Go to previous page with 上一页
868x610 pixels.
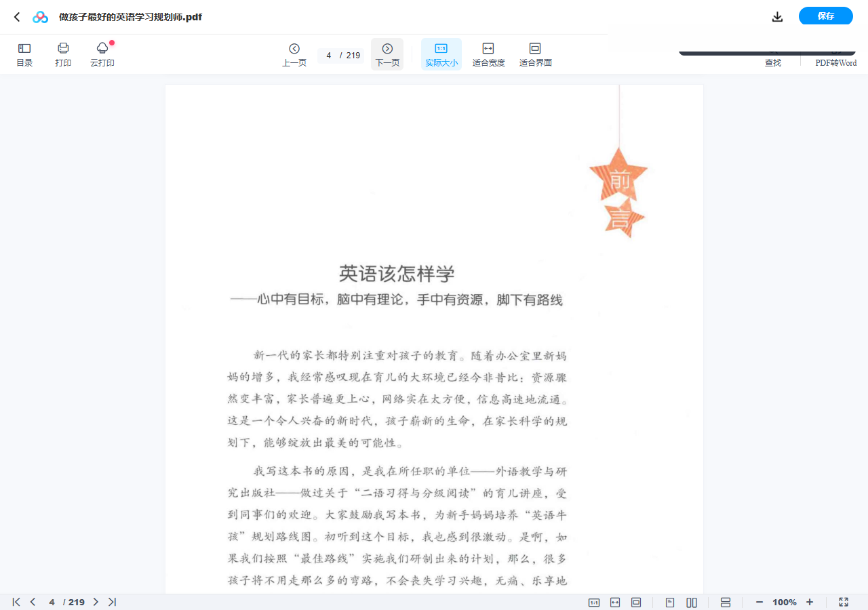pyautogui.click(x=294, y=55)
